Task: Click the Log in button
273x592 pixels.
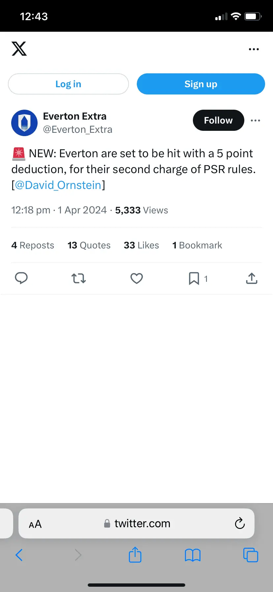Action: [68, 84]
